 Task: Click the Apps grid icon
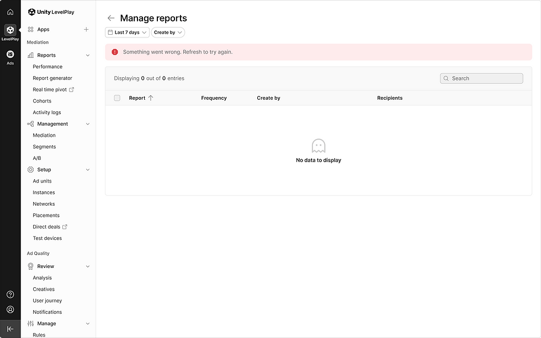tap(30, 29)
